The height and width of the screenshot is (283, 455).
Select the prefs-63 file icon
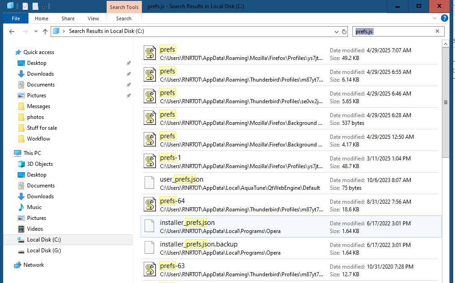click(x=150, y=269)
